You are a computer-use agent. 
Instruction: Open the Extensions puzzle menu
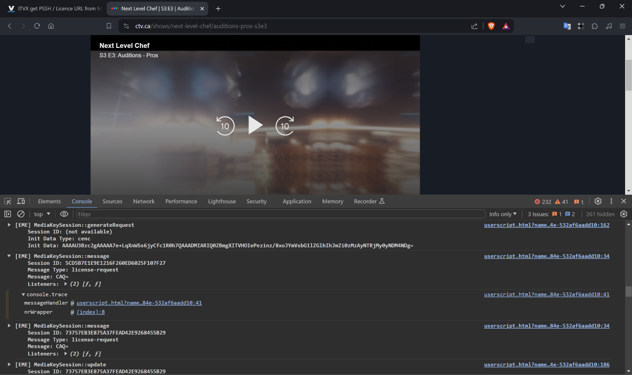pyautogui.click(x=594, y=26)
